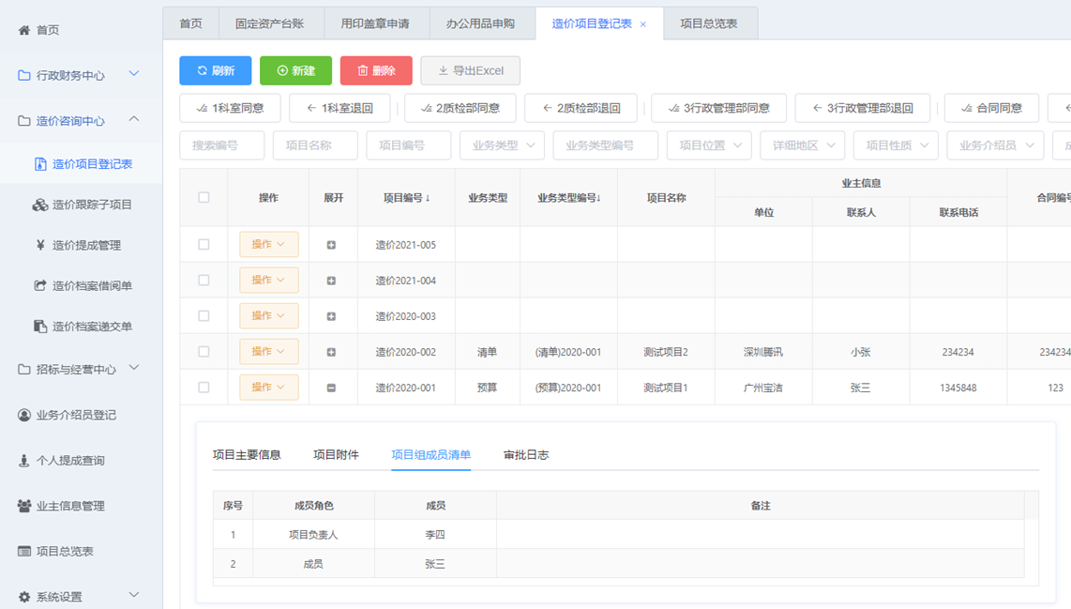Open 操作 dropdown for row 造价2021-005
This screenshot has height=609, width=1071.
click(268, 244)
